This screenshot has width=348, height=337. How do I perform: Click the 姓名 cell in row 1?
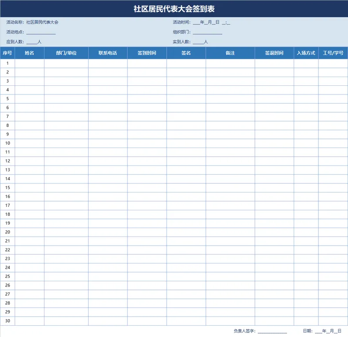tap(29, 63)
